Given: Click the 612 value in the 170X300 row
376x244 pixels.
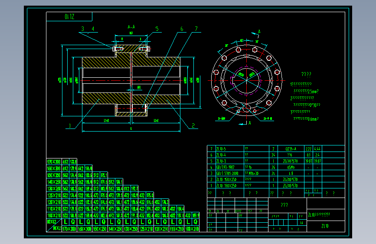Looking at the screenshot, I should [65, 162].
